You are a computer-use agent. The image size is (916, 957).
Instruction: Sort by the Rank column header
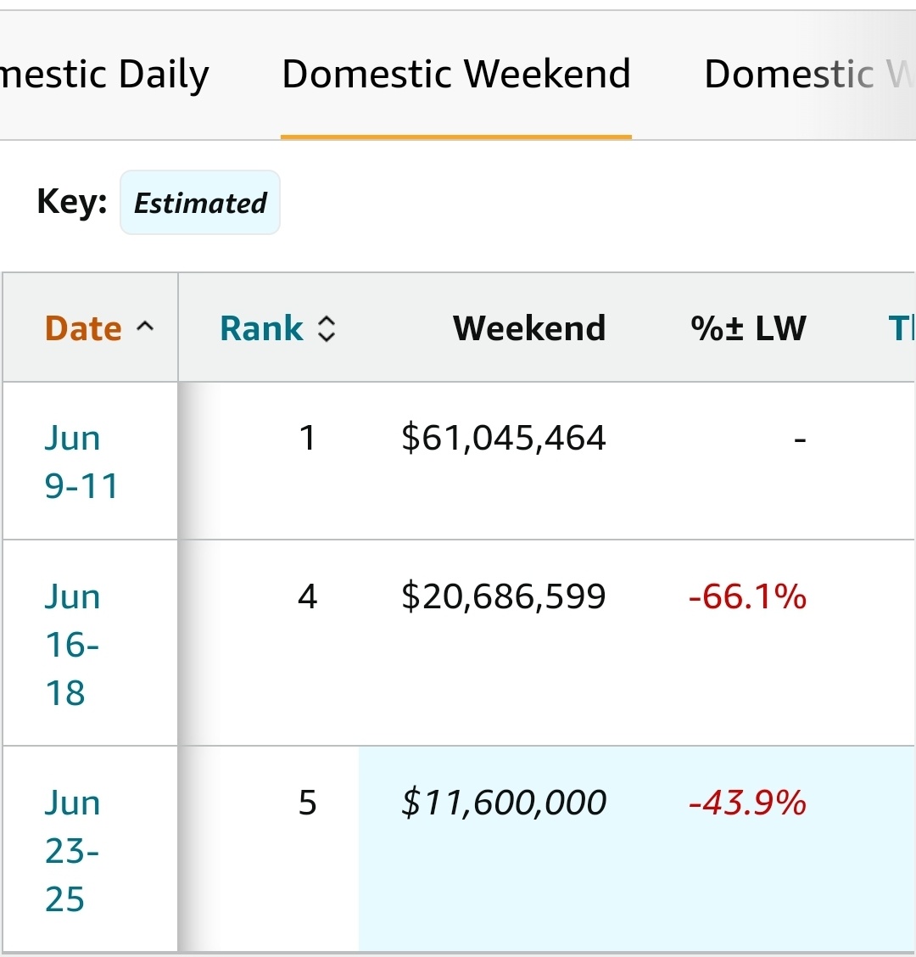(261, 328)
